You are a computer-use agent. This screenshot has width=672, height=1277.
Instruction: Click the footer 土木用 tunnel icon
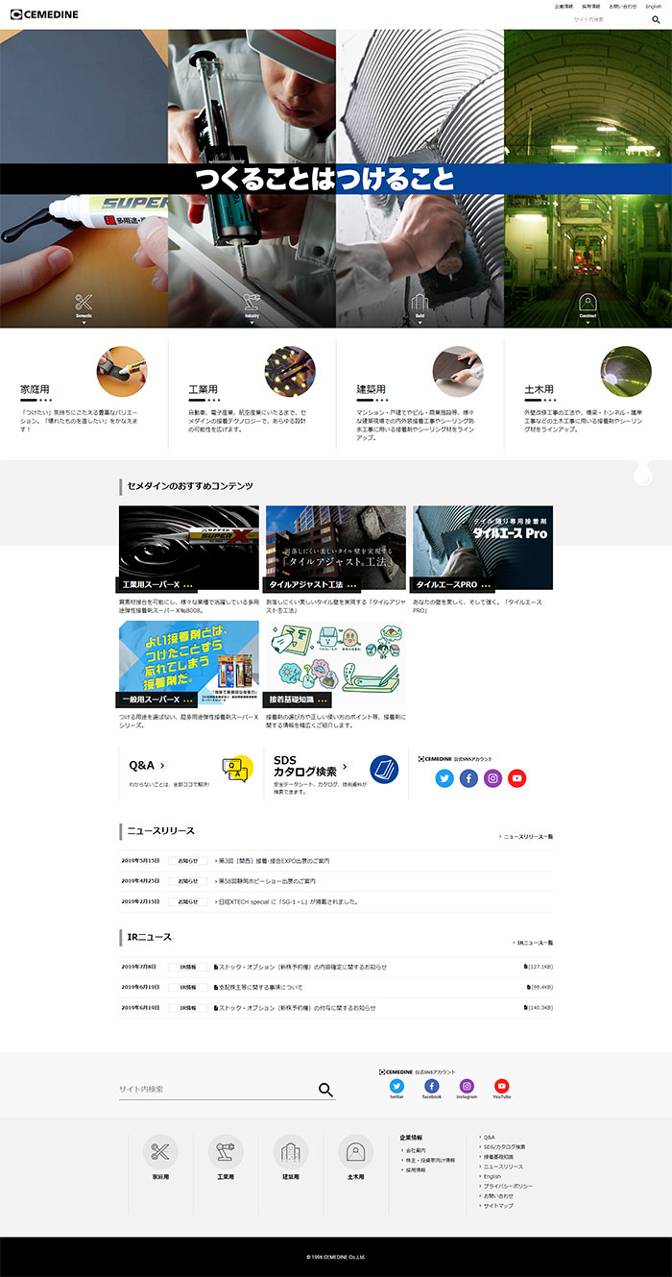tap(355, 1152)
